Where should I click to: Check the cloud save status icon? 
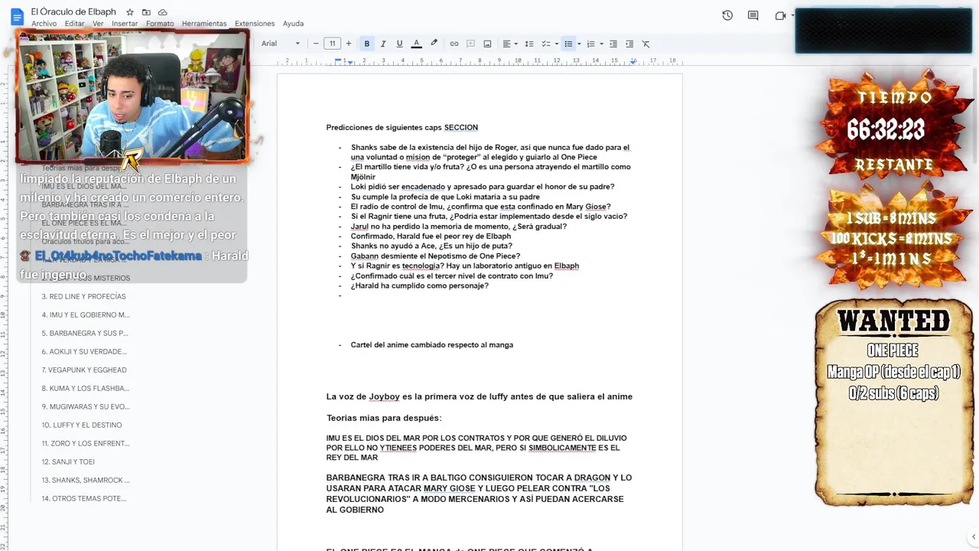(x=162, y=12)
